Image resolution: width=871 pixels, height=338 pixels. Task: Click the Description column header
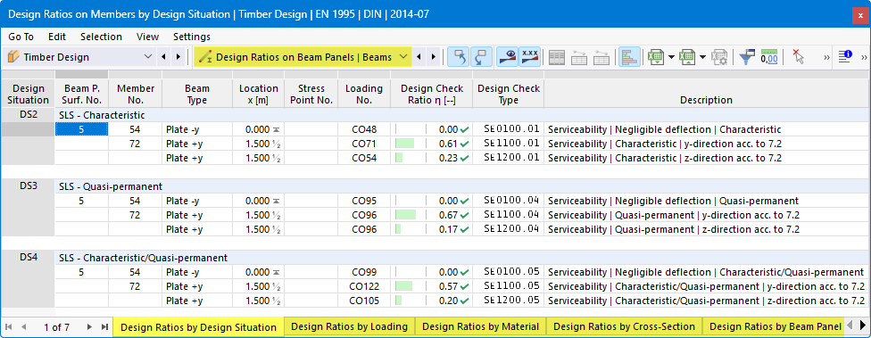pyautogui.click(x=706, y=94)
